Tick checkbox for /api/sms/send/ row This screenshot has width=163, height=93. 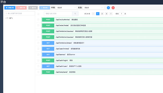tap(38, 72)
